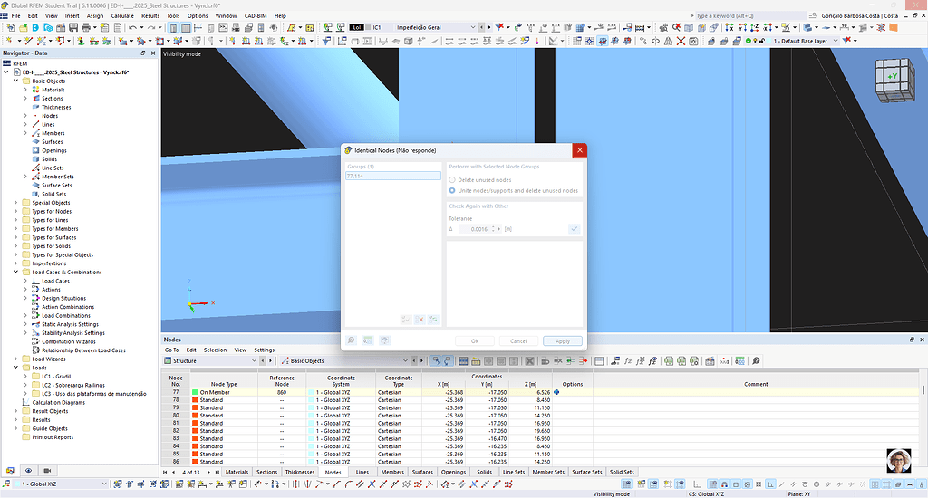The width and height of the screenshot is (928, 498).
Task: Click the red X delete icon in toolbar
Action: [x=681, y=41]
